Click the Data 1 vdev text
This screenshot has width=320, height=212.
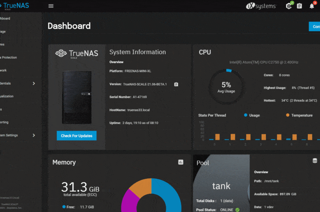coord(264,207)
